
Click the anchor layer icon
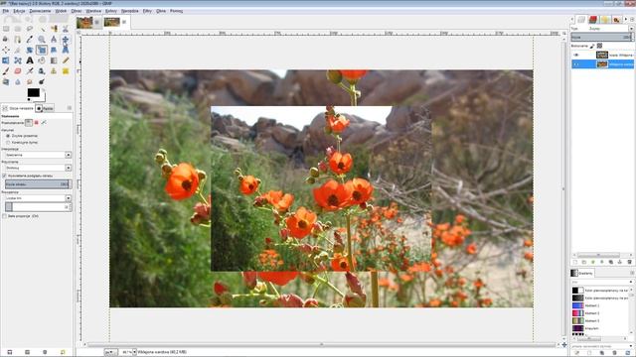[620, 262]
